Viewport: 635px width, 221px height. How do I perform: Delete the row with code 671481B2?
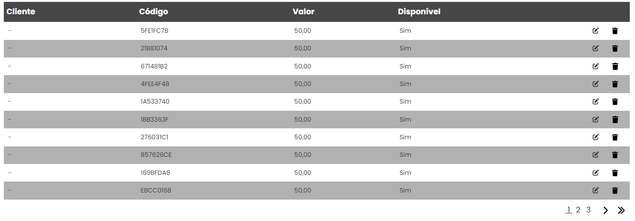click(615, 67)
